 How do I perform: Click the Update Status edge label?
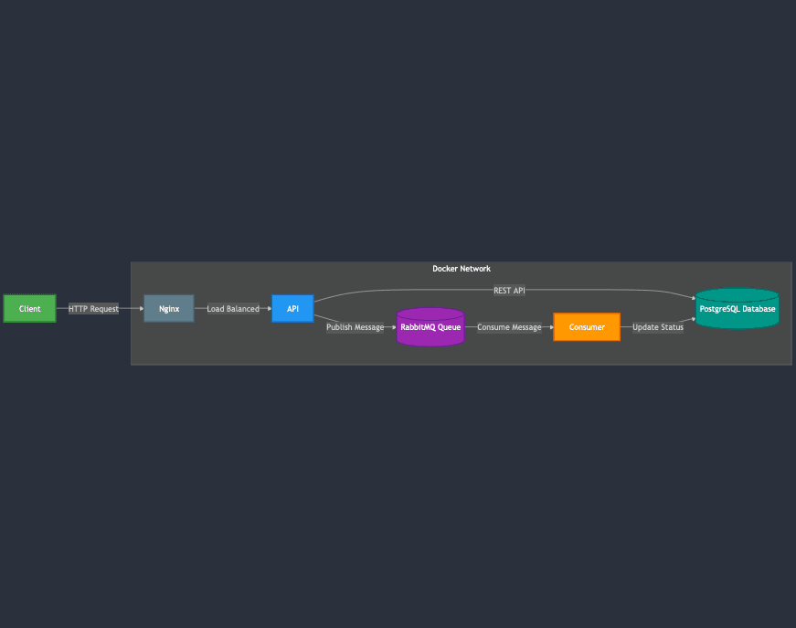pos(658,327)
